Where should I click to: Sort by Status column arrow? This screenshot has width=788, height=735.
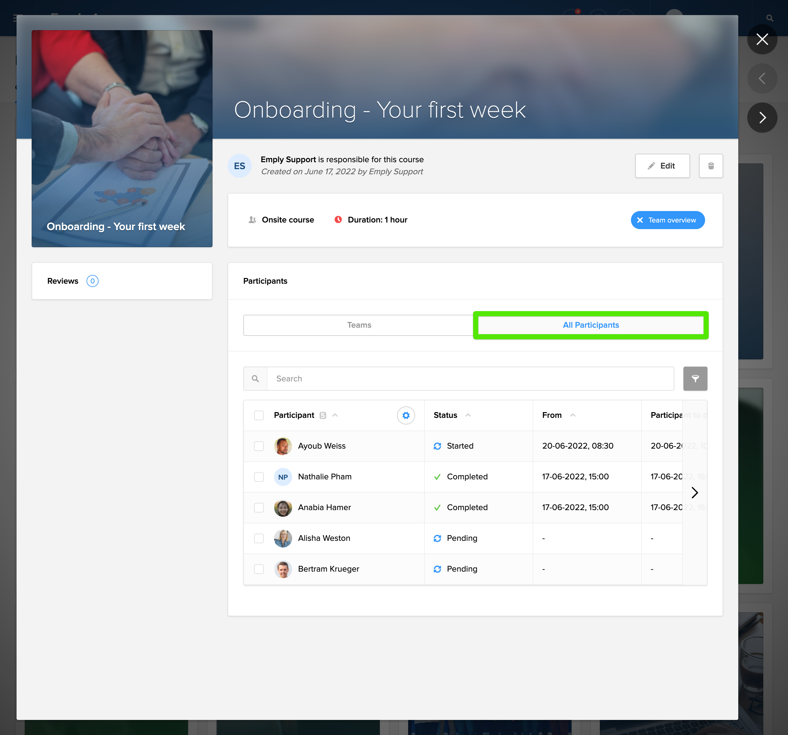click(x=468, y=415)
